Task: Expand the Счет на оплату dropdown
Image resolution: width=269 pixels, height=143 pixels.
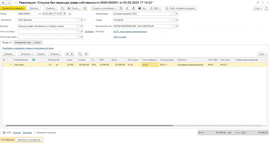Action: [78, 32]
